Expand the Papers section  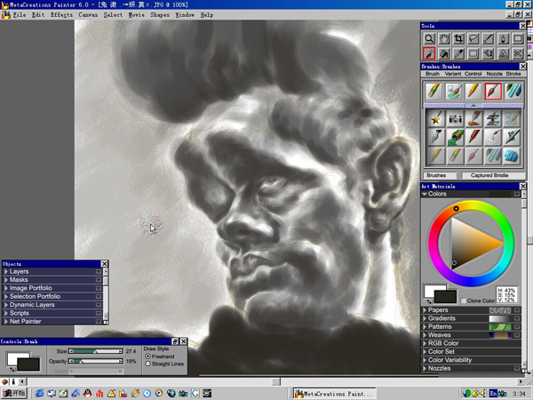pyautogui.click(x=425, y=310)
